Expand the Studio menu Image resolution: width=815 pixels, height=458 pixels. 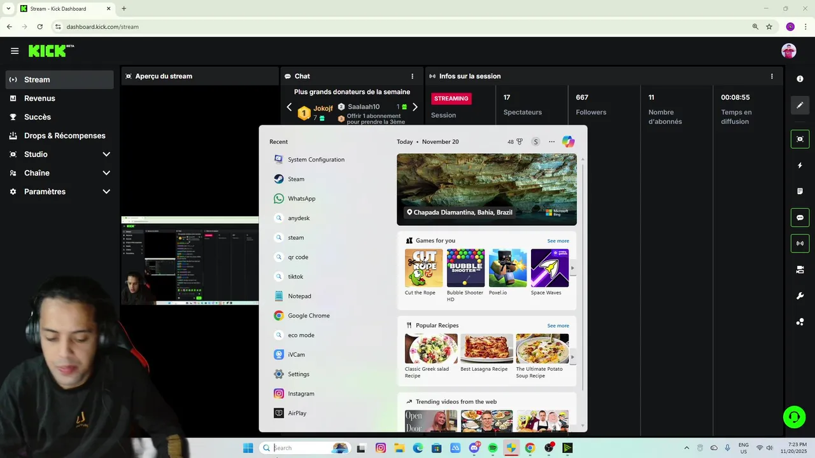[60, 154]
